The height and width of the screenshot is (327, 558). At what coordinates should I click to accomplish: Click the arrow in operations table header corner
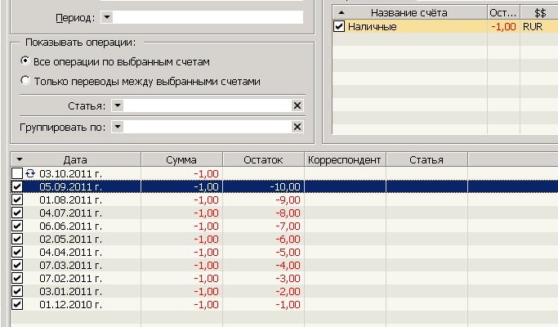(x=19, y=159)
